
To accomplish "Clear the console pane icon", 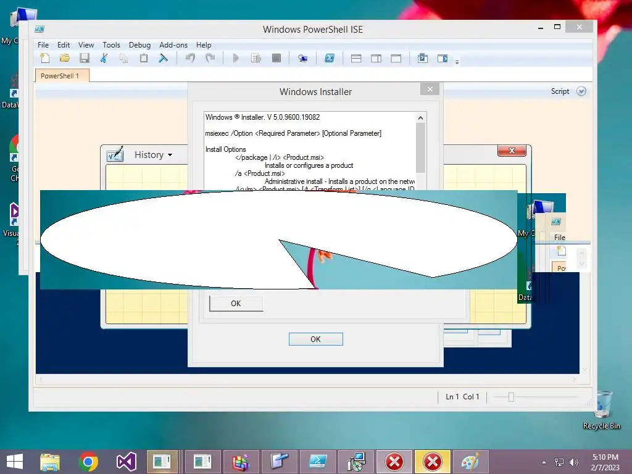I will (163, 59).
